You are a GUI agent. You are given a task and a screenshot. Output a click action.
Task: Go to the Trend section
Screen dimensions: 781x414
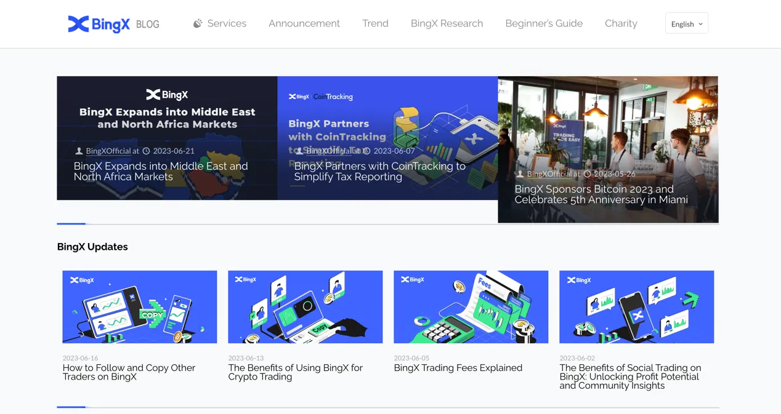[x=375, y=23]
